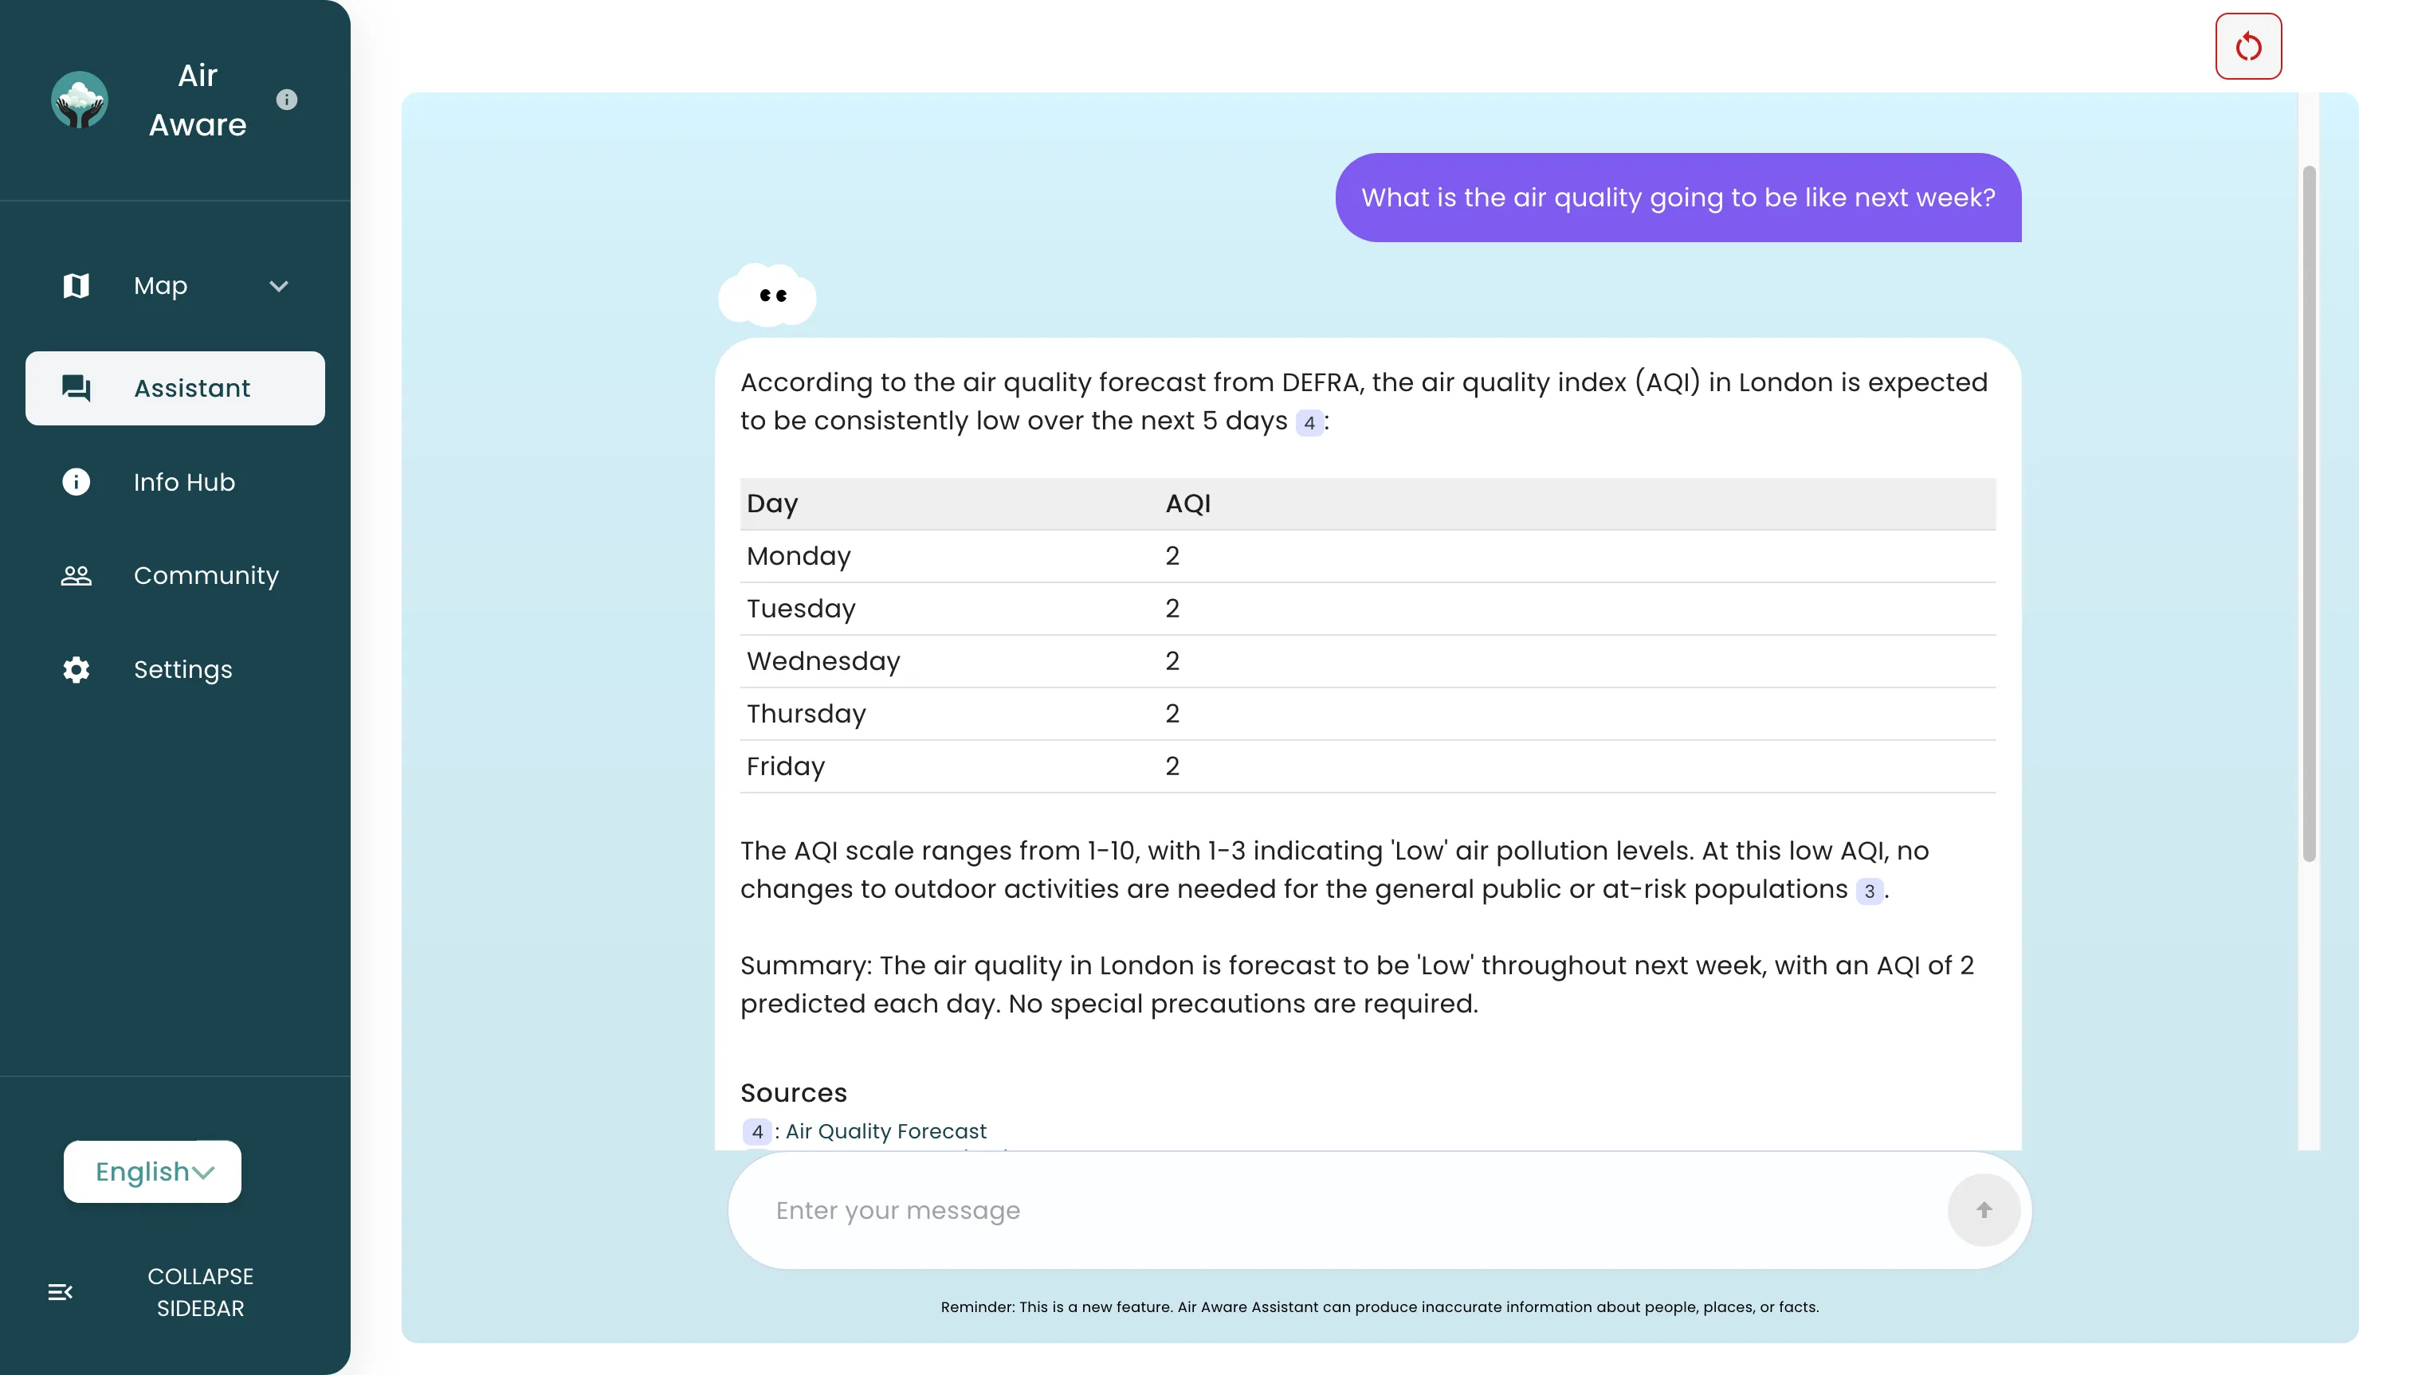Click the Assistant chat bubbles icon
The image size is (2410, 1375).
click(x=76, y=387)
